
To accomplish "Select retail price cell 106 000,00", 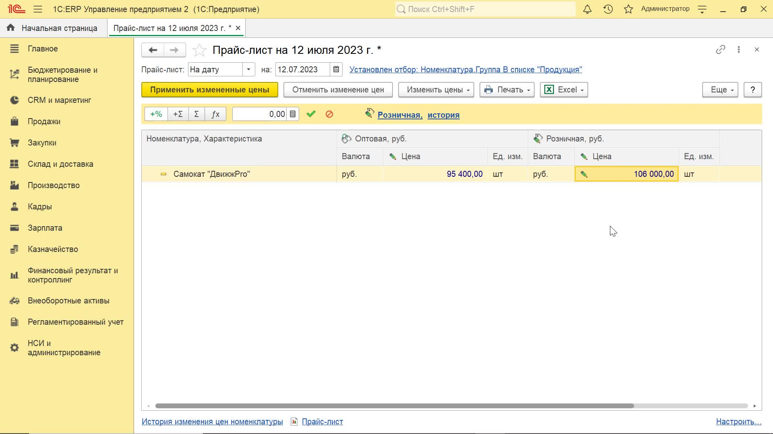I will 626,174.
